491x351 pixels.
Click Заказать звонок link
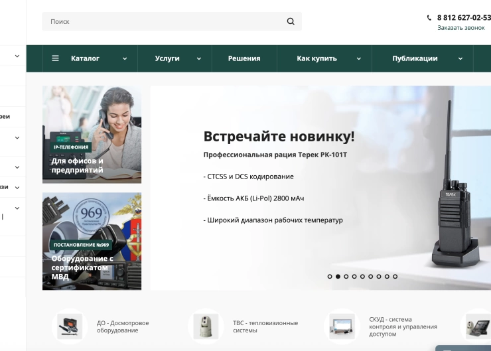[x=461, y=28]
